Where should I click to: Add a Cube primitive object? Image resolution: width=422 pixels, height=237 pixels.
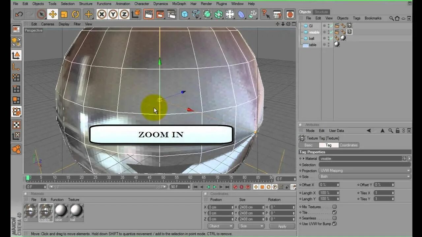185,14
